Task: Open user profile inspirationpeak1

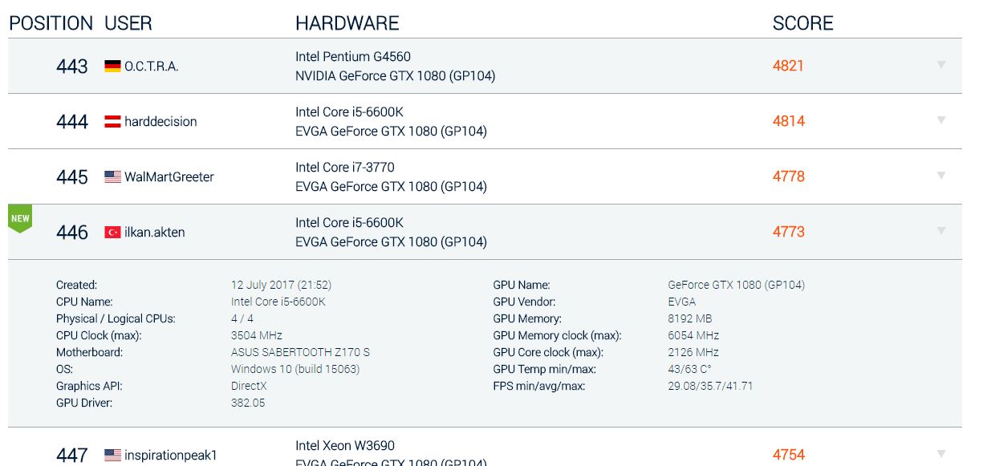Action: pyautogui.click(x=171, y=456)
